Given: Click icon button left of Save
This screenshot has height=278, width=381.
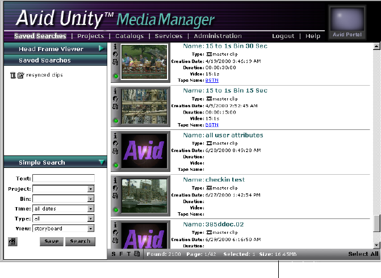Looking at the screenshot, I should tap(12, 241).
